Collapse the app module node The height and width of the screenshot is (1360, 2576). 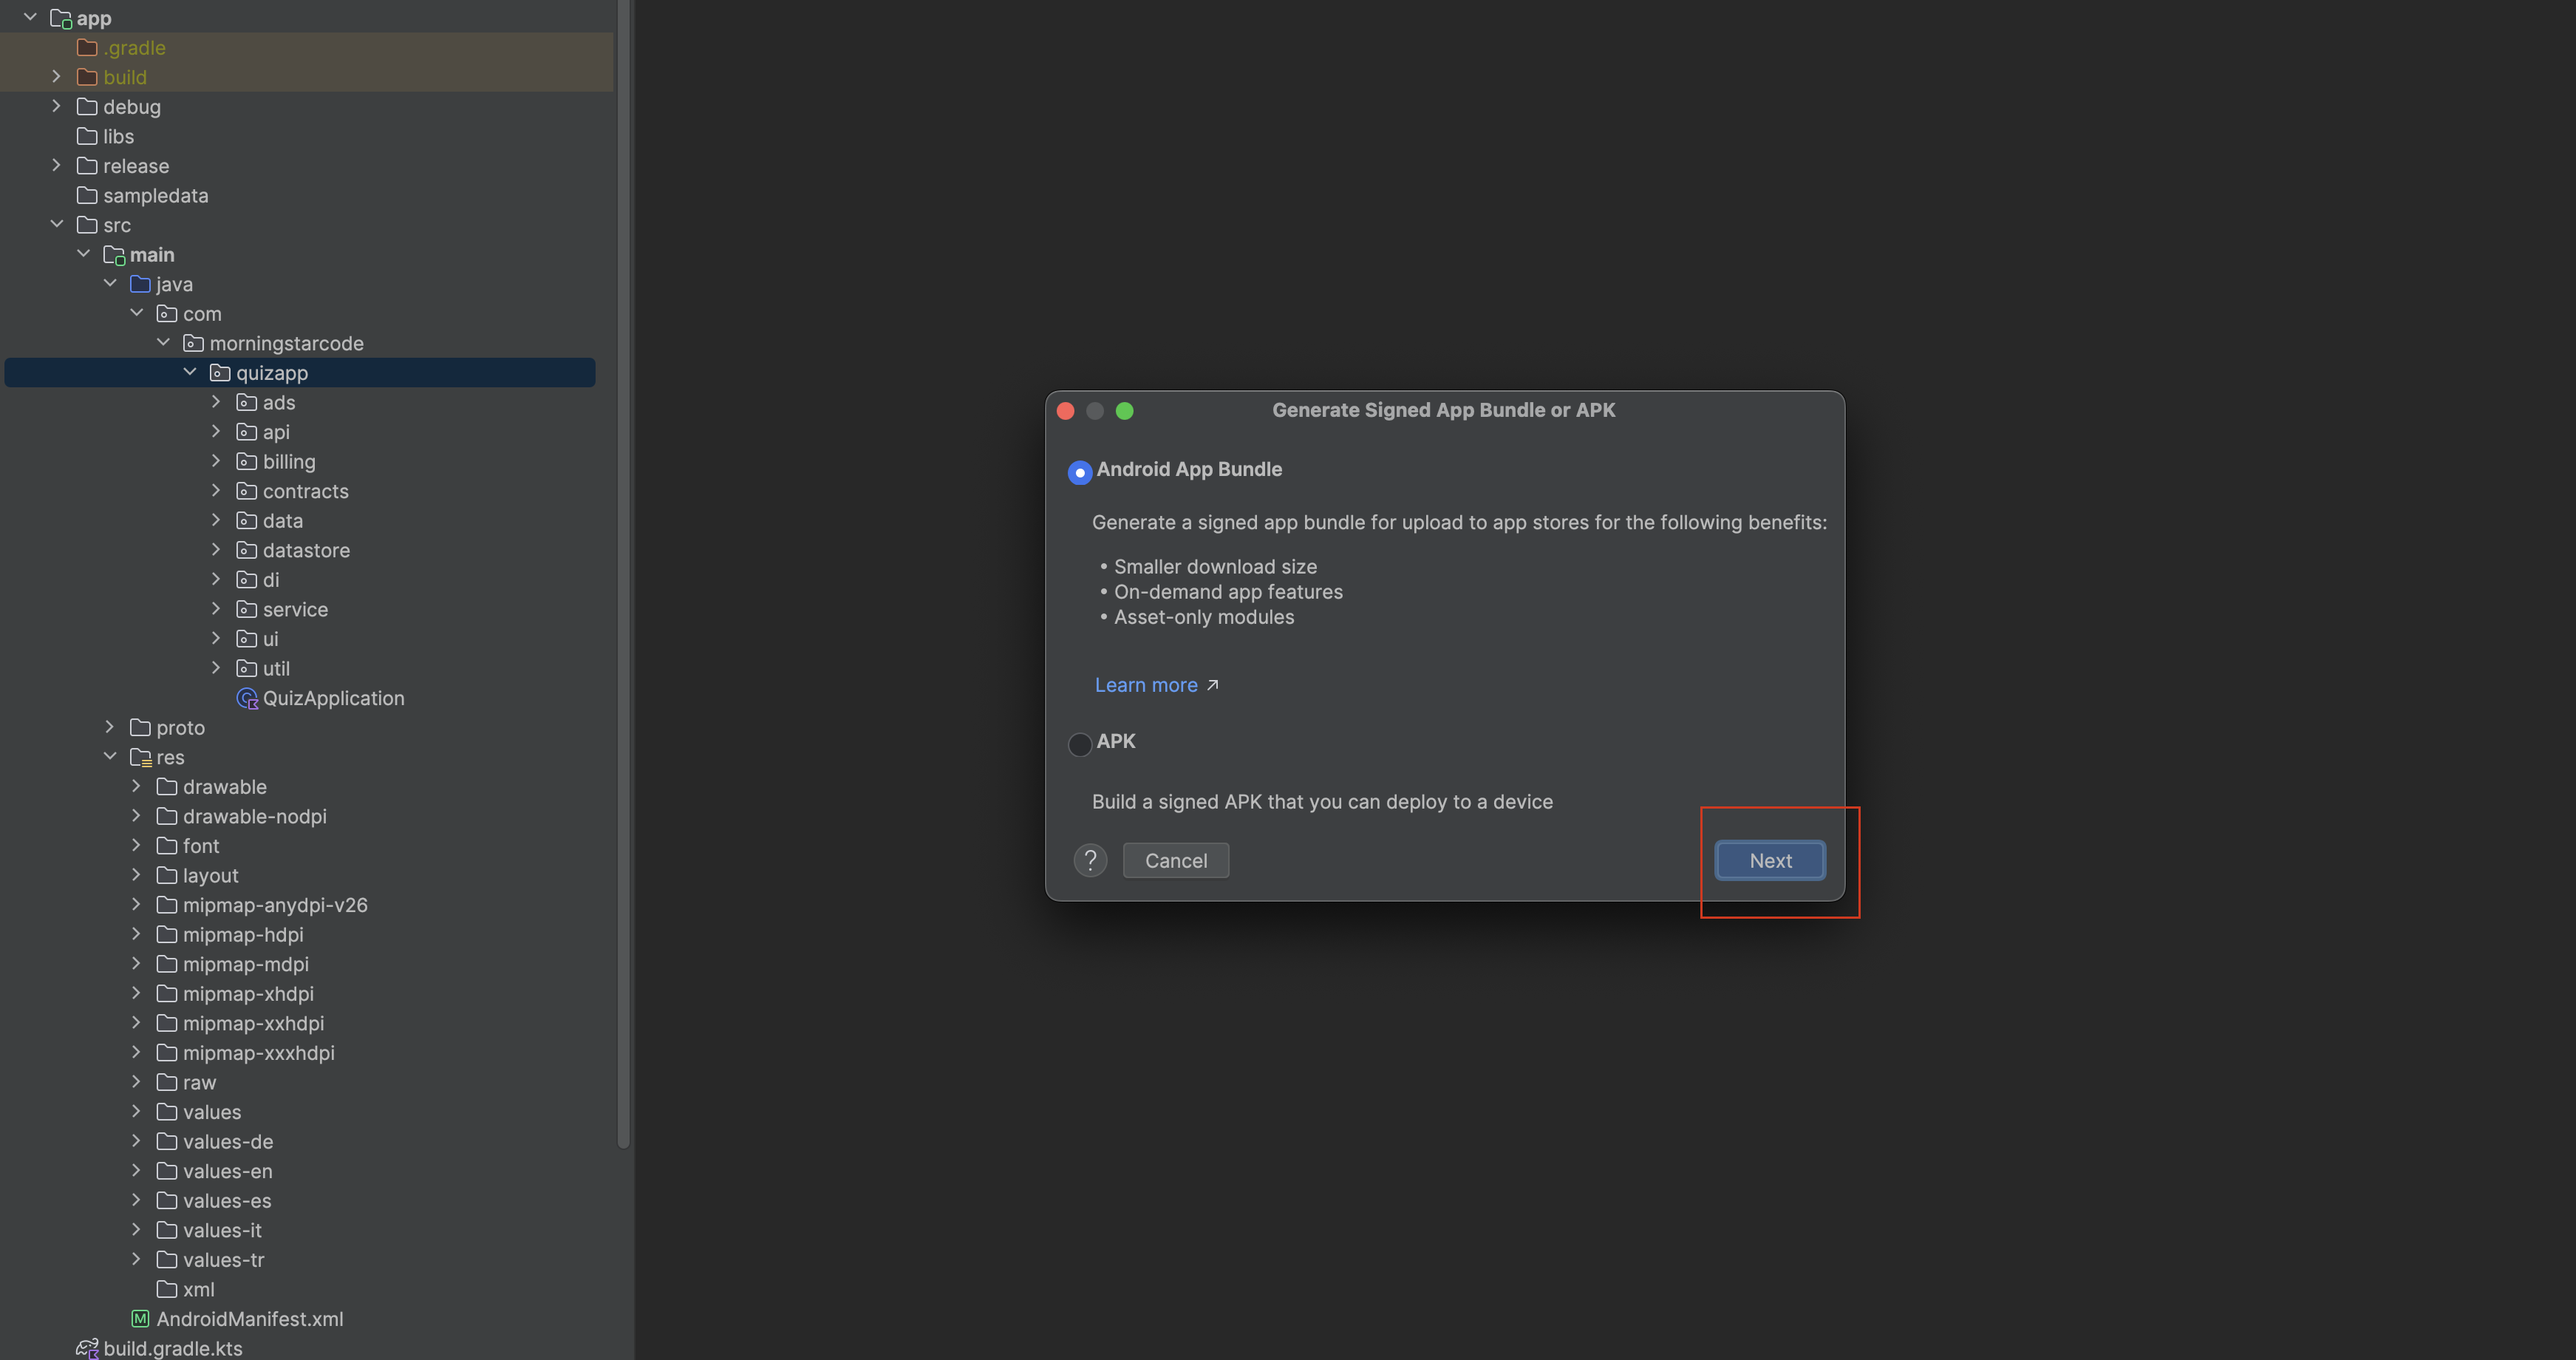point(30,17)
